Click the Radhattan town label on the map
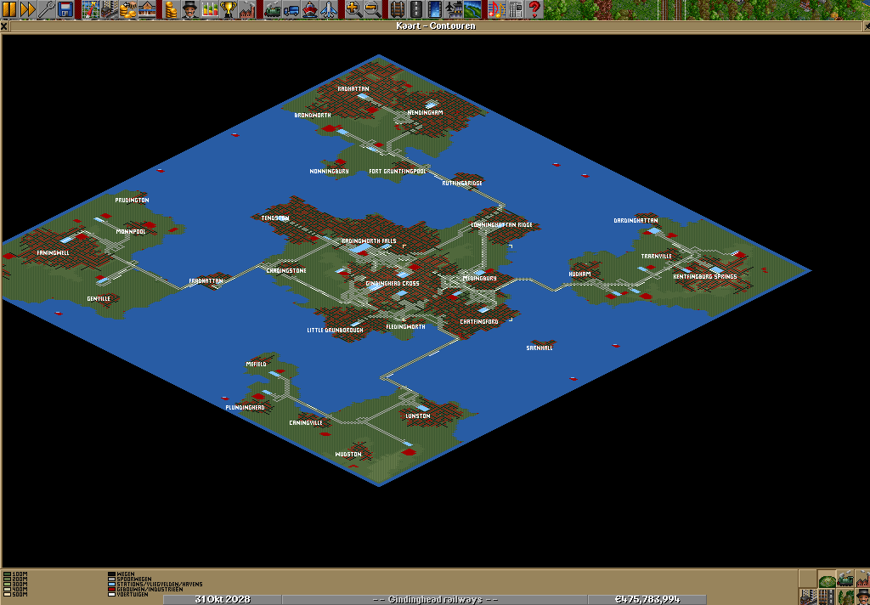The width and height of the screenshot is (870, 605). (353, 89)
